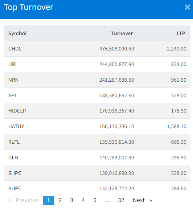
Task: Select the HRL symbol
Action: coord(13,64)
